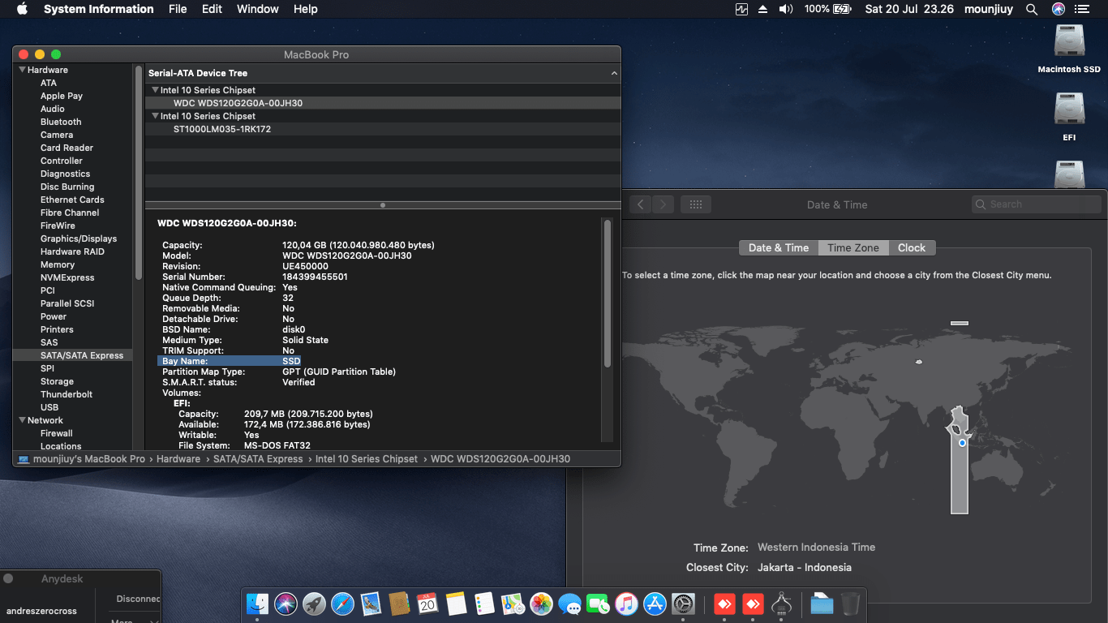Select Bluetooth in the sidebar
Image resolution: width=1108 pixels, height=623 pixels.
tap(61, 122)
